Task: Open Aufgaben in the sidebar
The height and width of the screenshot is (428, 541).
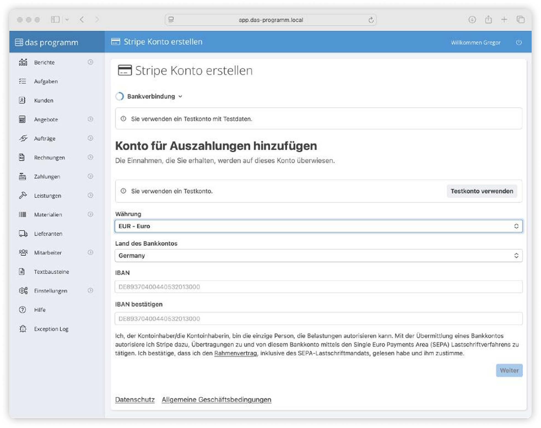Action: coord(46,82)
